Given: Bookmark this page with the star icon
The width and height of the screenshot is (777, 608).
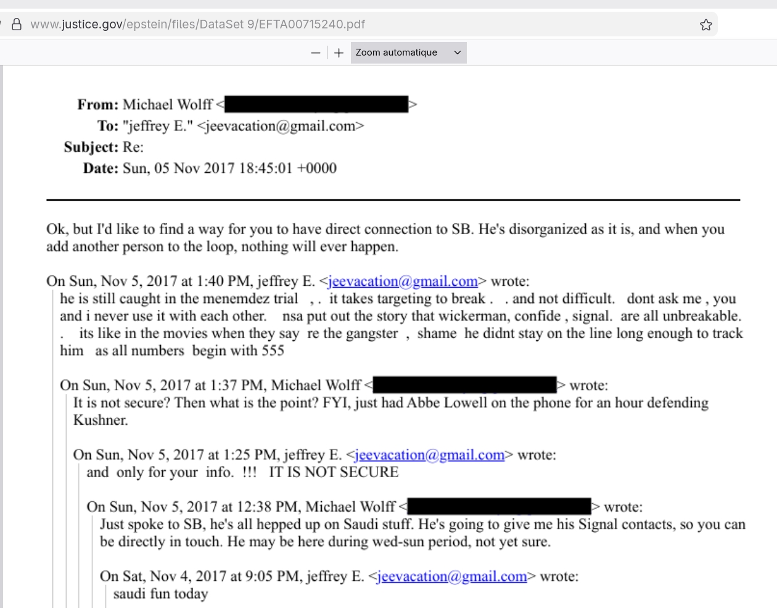Looking at the screenshot, I should pyautogui.click(x=706, y=25).
